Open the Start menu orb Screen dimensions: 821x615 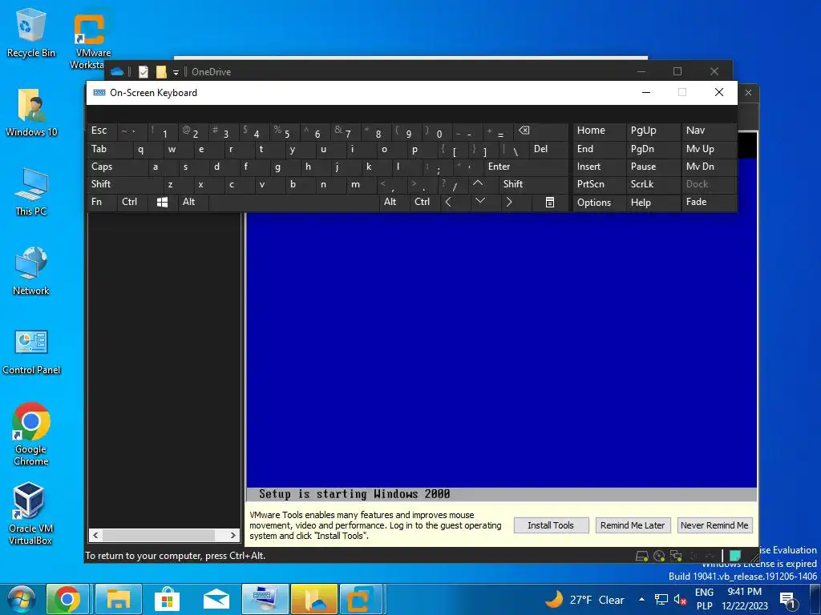(22, 599)
